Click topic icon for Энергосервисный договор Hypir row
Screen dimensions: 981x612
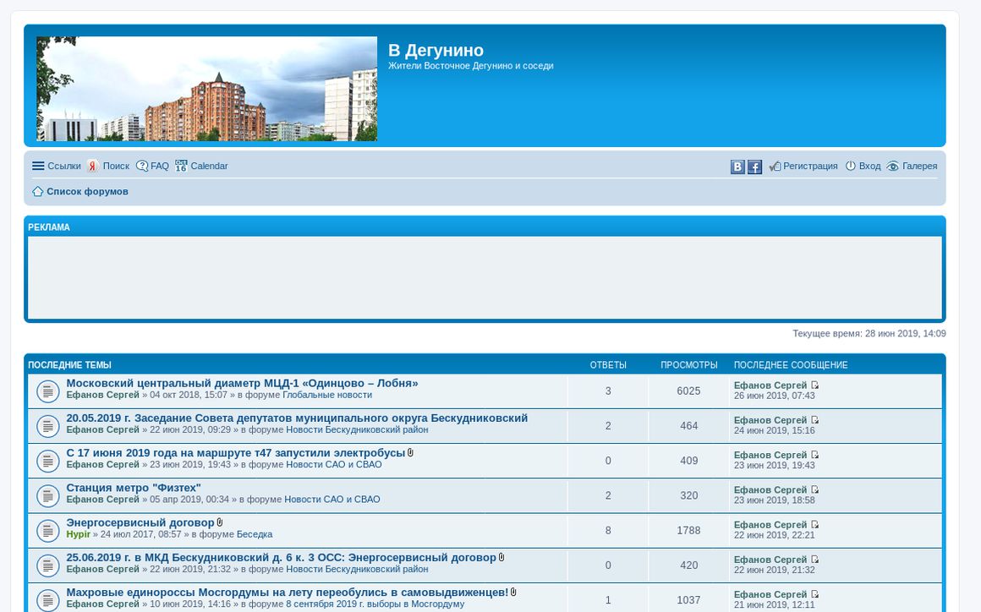pyautogui.click(x=47, y=532)
